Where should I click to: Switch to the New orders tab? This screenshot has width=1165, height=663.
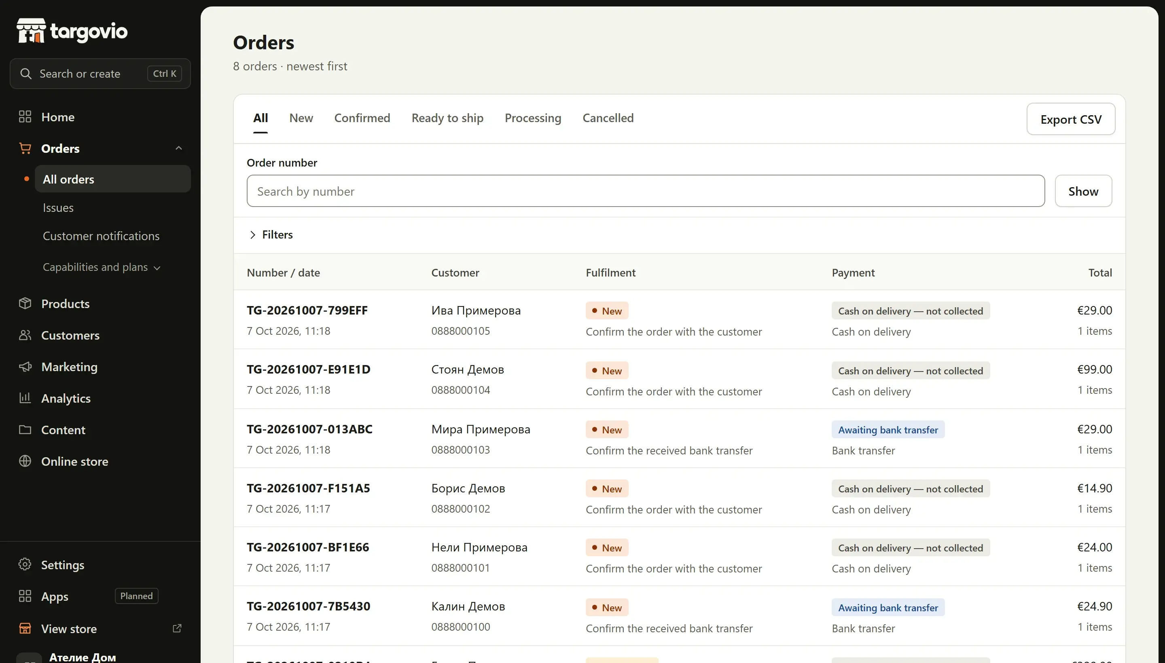click(301, 118)
